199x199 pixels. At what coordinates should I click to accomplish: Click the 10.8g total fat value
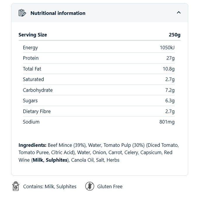coord(169,69)
